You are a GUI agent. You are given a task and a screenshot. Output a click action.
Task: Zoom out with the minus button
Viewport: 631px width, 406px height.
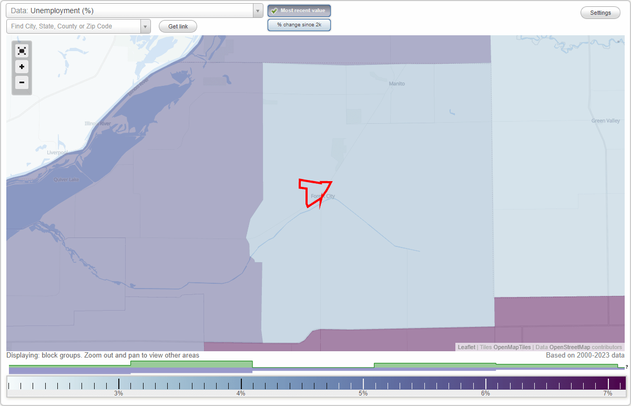point(22,82)
